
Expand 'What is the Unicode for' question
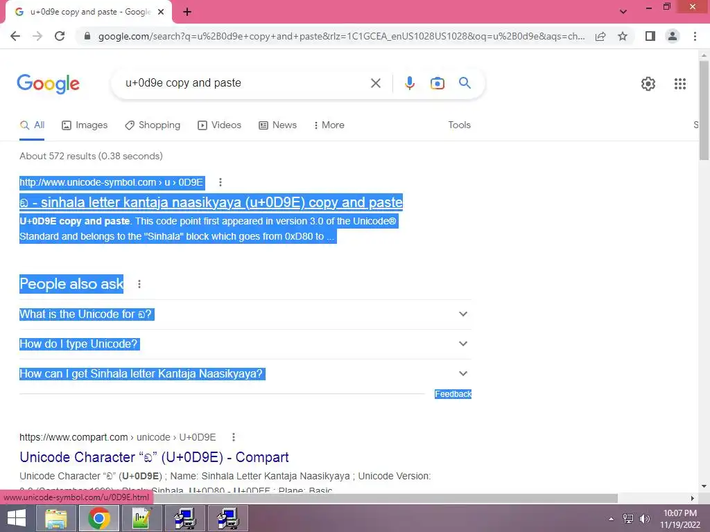tap(245, 314)
